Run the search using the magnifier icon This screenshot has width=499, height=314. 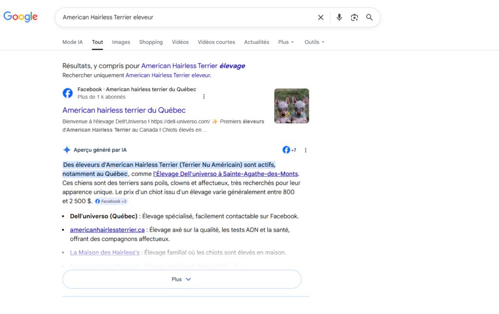click(x=369, y=17)
